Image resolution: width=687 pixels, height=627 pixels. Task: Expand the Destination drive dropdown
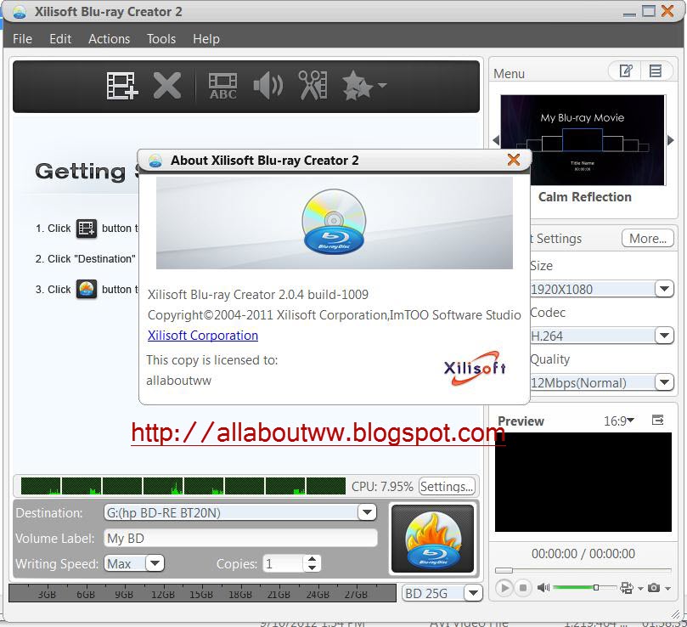pos(367,512)
